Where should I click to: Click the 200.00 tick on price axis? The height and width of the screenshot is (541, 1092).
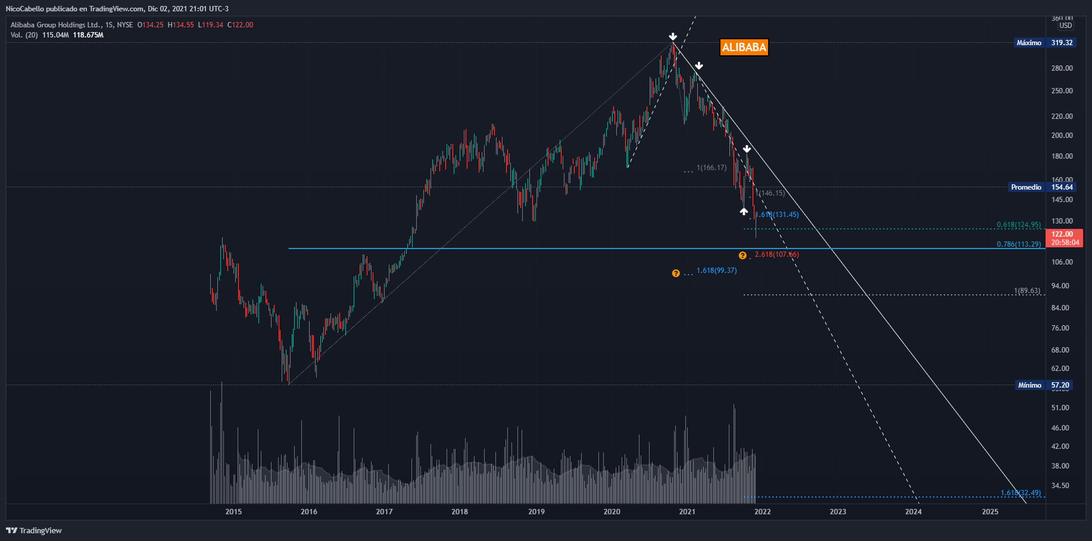point(1062,136)
